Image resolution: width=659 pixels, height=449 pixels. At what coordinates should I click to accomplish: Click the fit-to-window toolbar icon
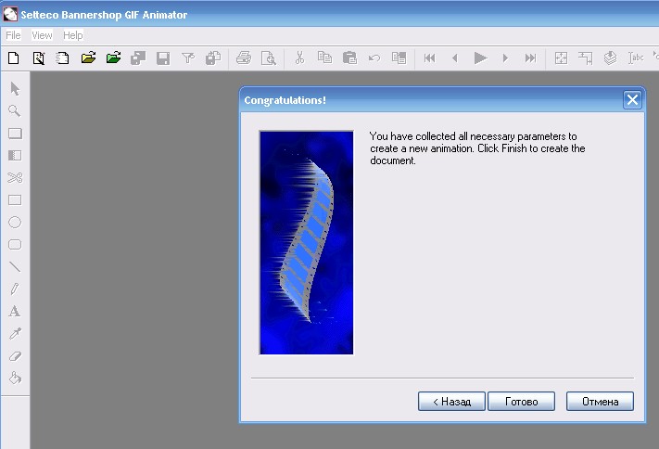click(561, 58)
